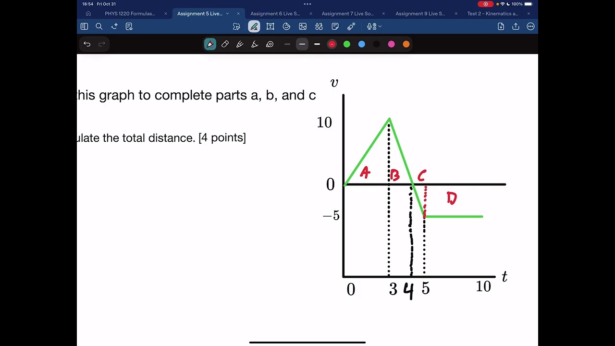Pick the black pen color
615x346 pixels.
pos(377,44)
